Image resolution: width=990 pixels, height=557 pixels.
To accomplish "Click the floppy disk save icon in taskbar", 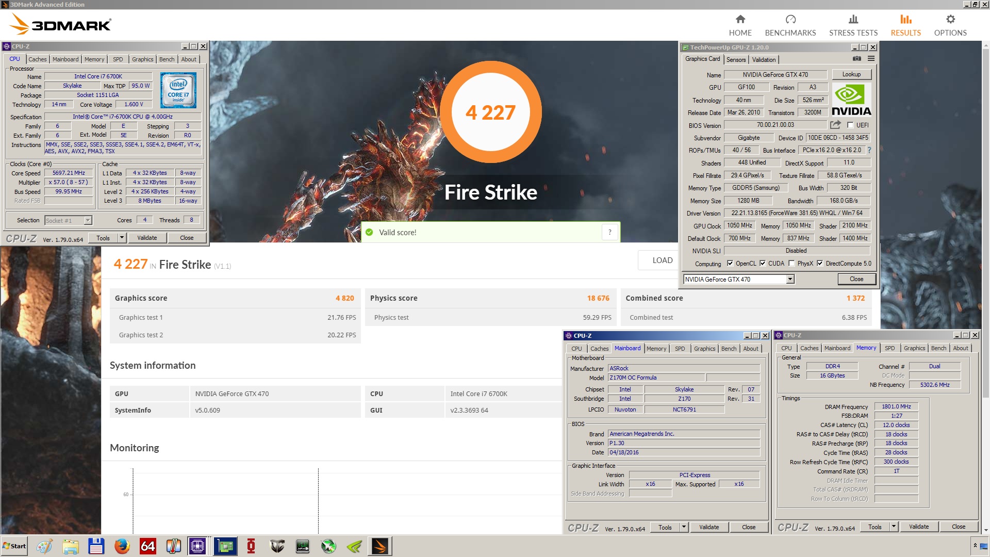I will pyautogui.click(x=96, y=546).
